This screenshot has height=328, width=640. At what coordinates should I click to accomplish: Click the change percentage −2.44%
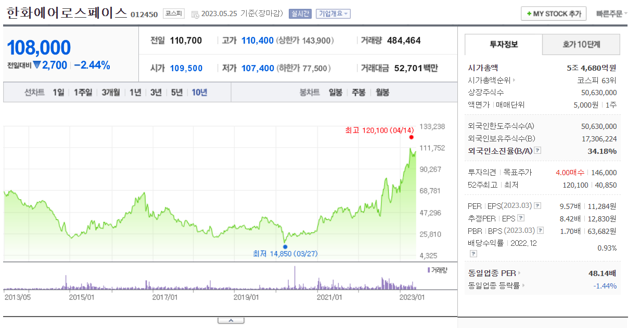point(92,65)
